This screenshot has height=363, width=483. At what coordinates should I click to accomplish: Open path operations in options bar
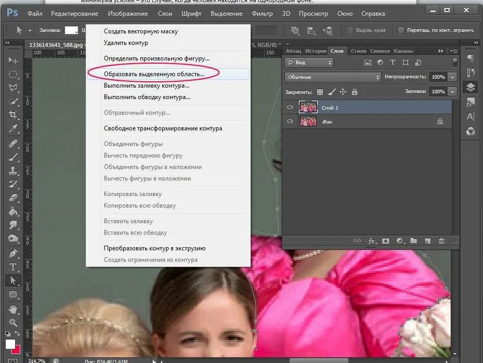295,30
